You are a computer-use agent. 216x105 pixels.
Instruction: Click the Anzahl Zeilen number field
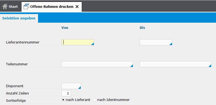point(66,93)
